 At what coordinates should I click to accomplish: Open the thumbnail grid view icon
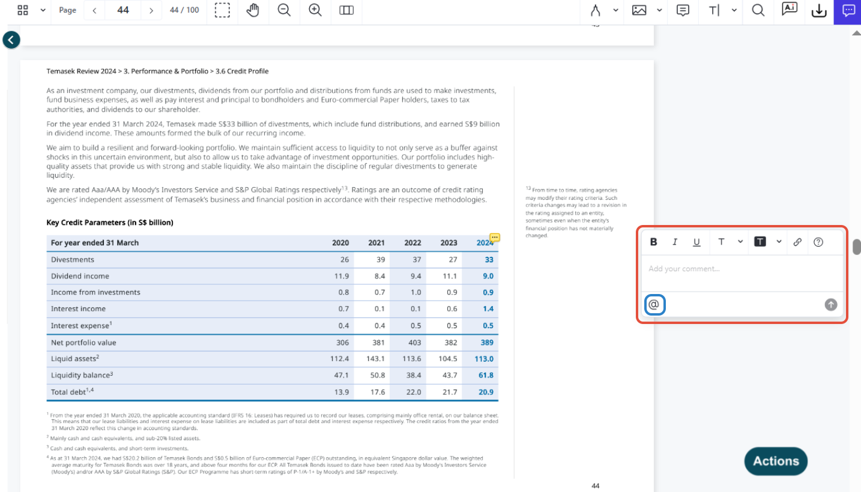tap(23, 10)
